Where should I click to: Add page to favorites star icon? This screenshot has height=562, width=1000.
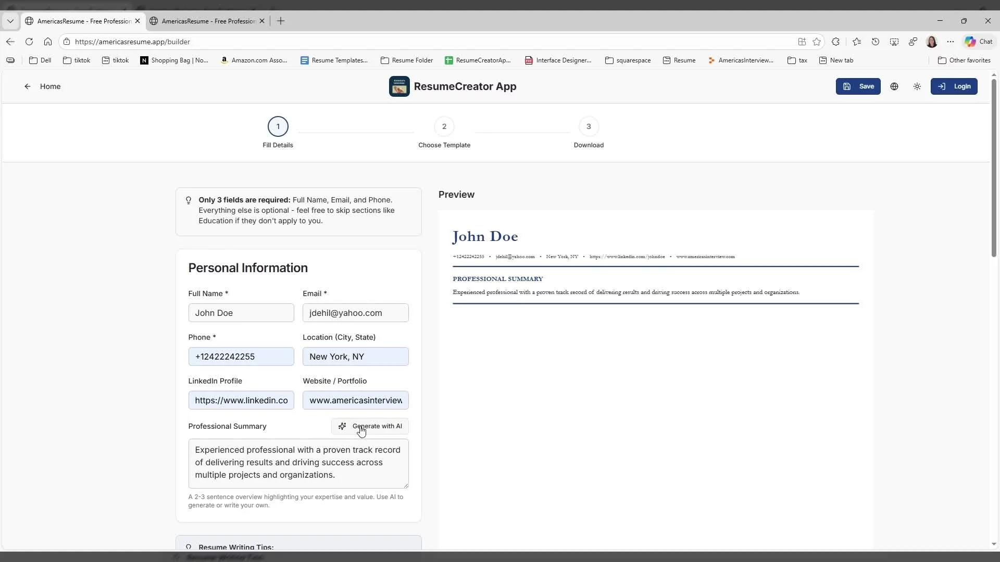[817, 42]
